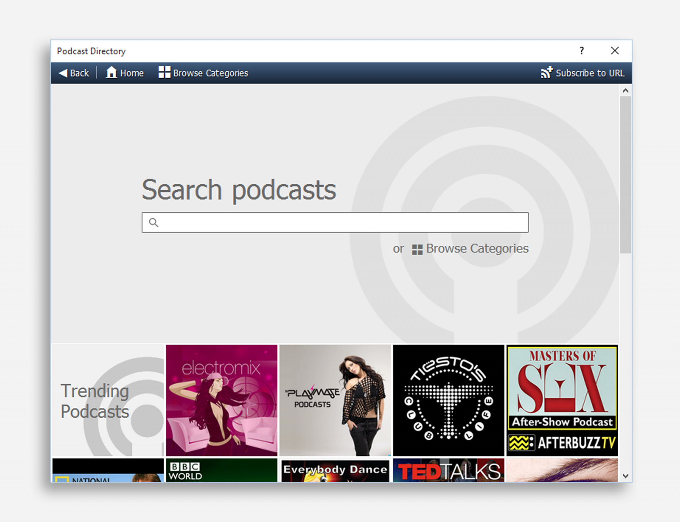680x522 pixels.
Task: Open the help question mark button
Action: 582,51
